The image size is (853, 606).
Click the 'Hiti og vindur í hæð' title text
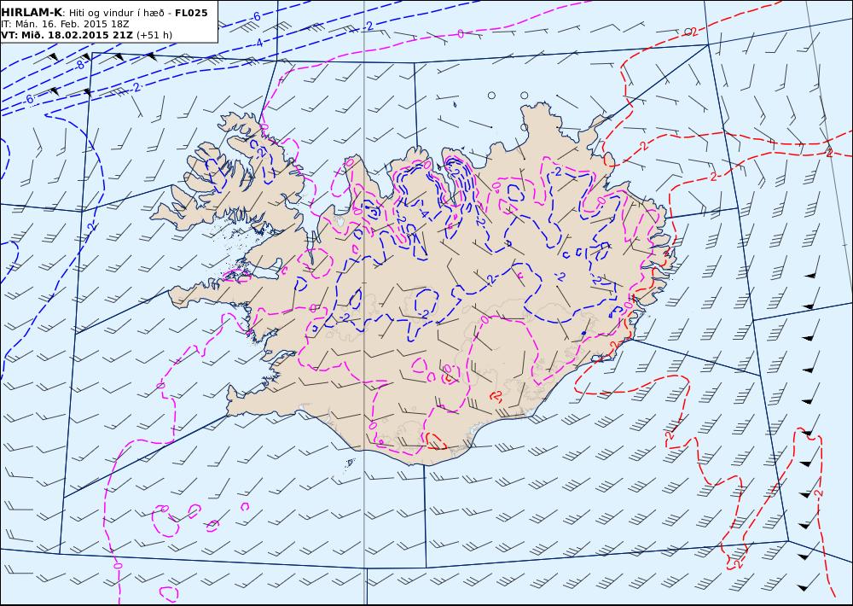115,13
